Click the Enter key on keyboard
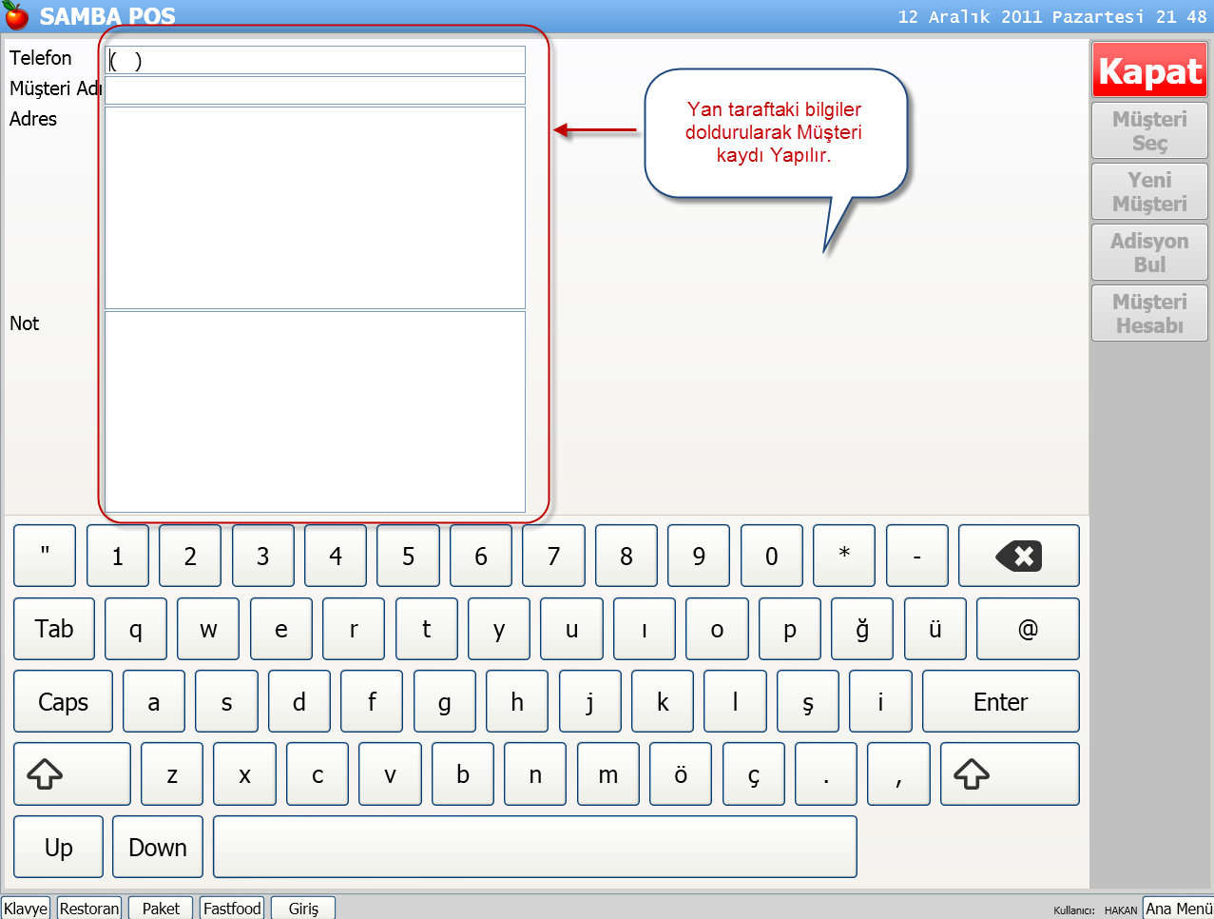The height and width of the screenshot is (919, 1214). (1001, 702)
